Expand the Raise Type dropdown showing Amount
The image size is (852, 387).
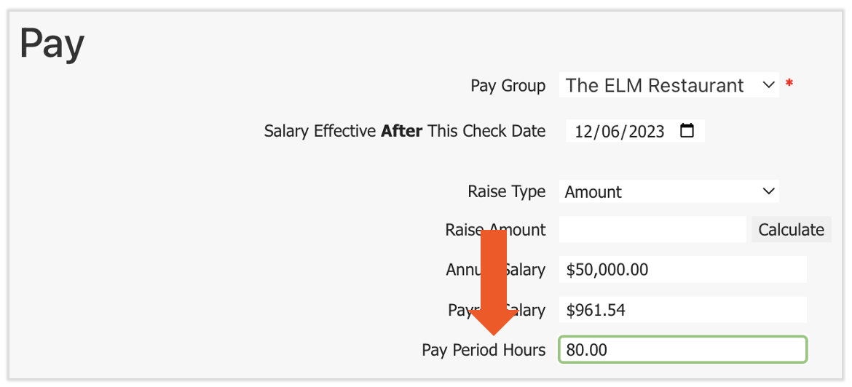point(669,192)
